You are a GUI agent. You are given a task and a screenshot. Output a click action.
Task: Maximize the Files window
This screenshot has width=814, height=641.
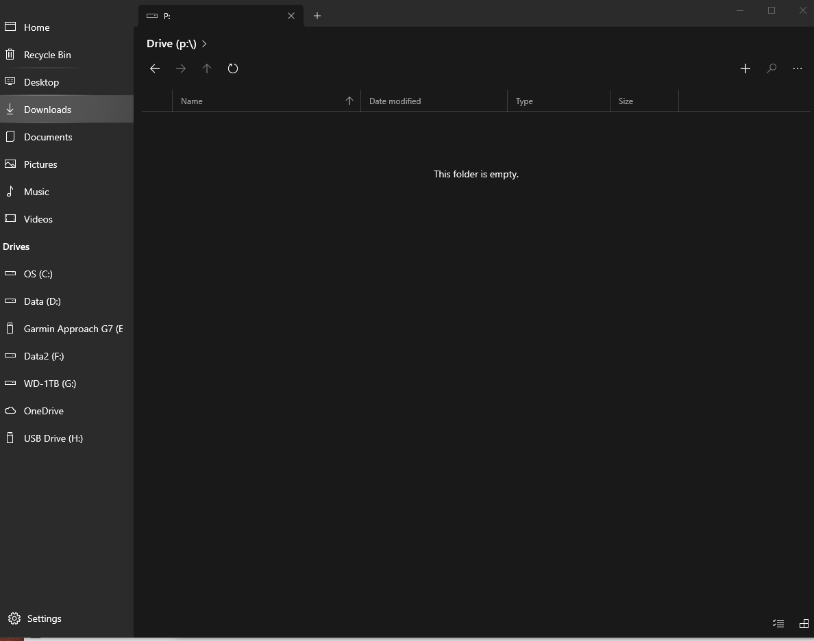tap(772, 11)
